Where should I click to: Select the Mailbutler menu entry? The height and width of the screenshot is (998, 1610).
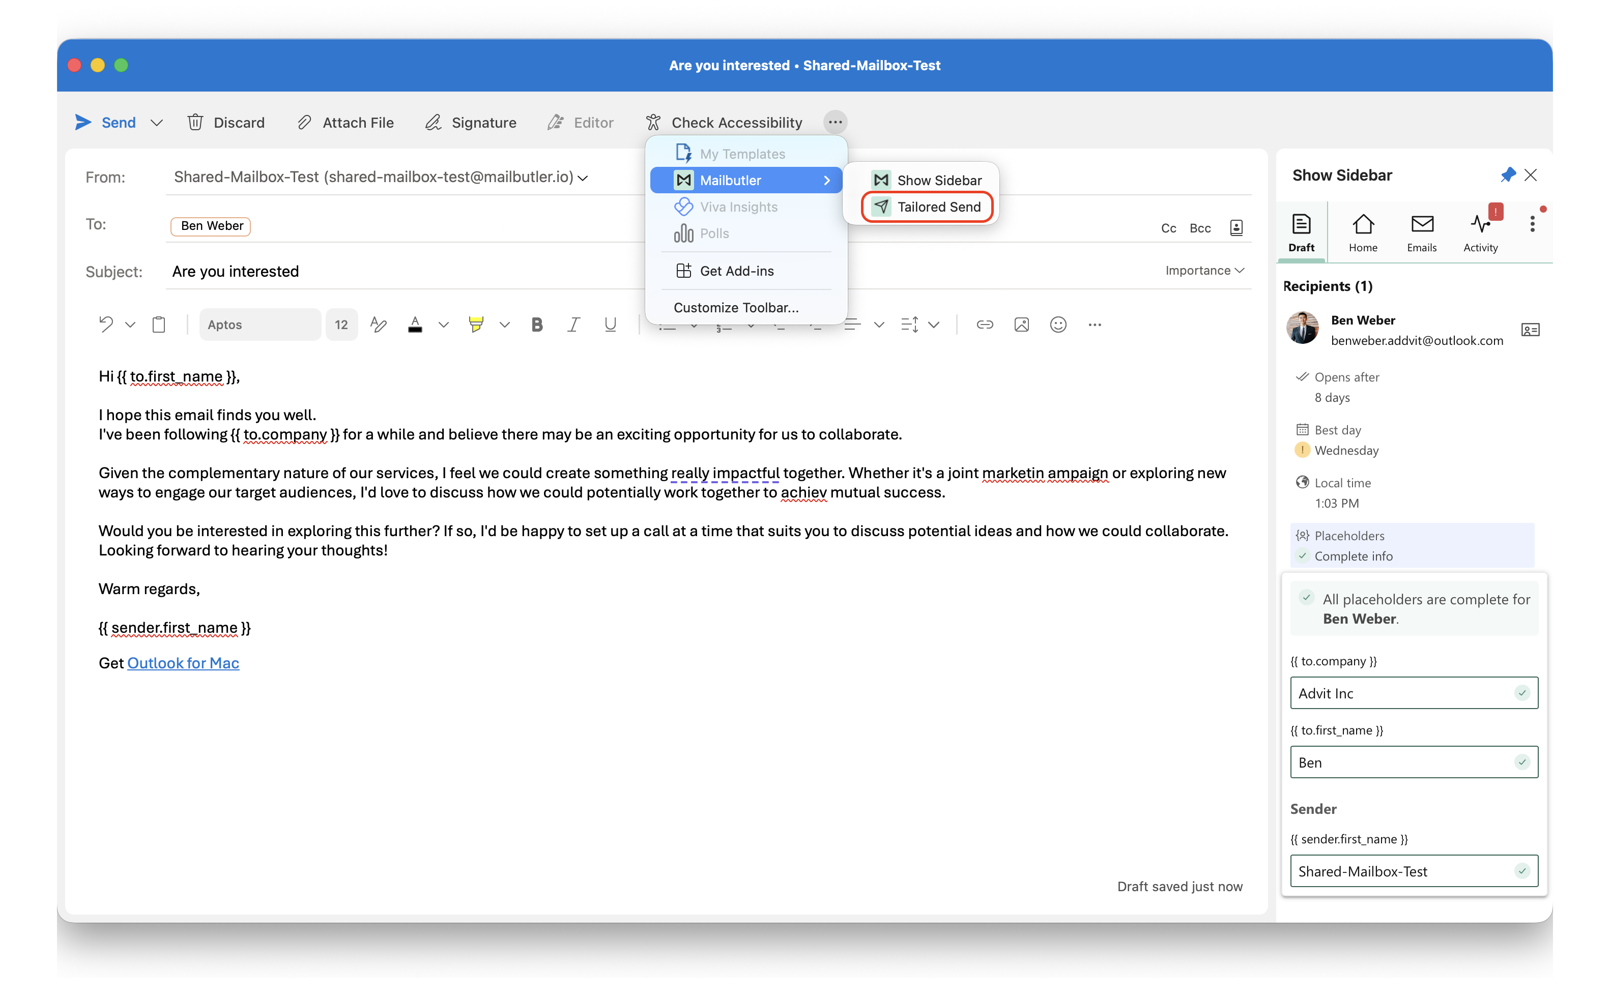(x=746, y=180)
